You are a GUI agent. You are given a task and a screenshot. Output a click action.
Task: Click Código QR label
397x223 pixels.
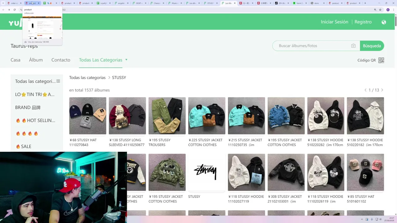pos(367,60)
